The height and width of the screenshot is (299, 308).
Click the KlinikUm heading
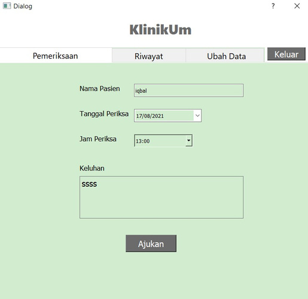coord(160,30)
